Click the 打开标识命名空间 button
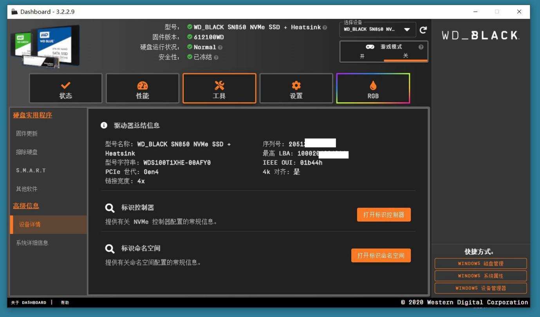This screenshot has height=317, width=540. click(x=381, y=255)
